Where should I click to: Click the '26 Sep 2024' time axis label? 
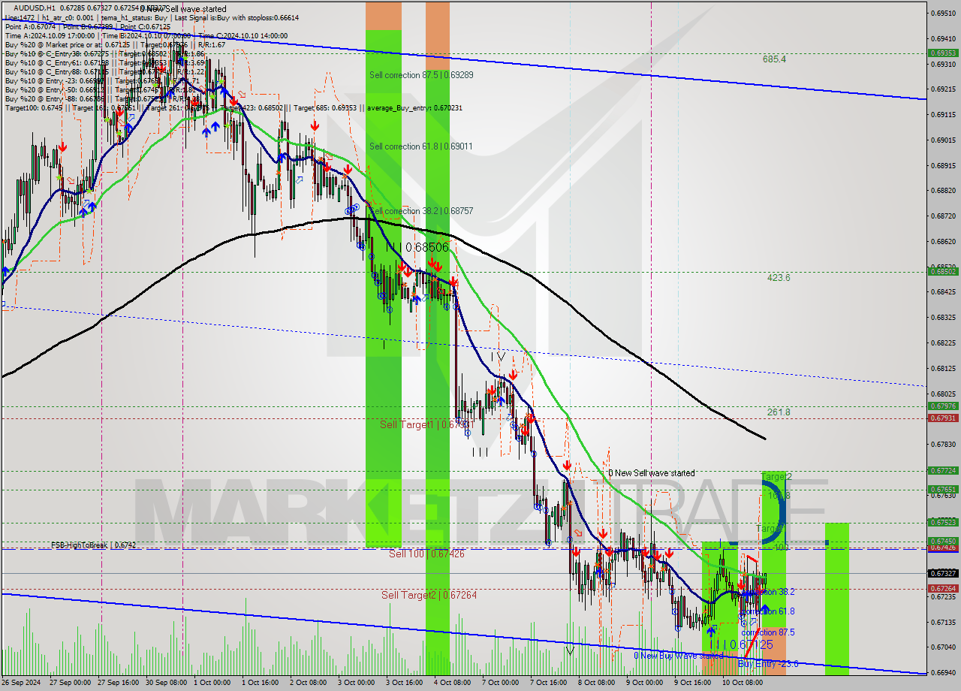pyautogui.click(x=22, y=683)
